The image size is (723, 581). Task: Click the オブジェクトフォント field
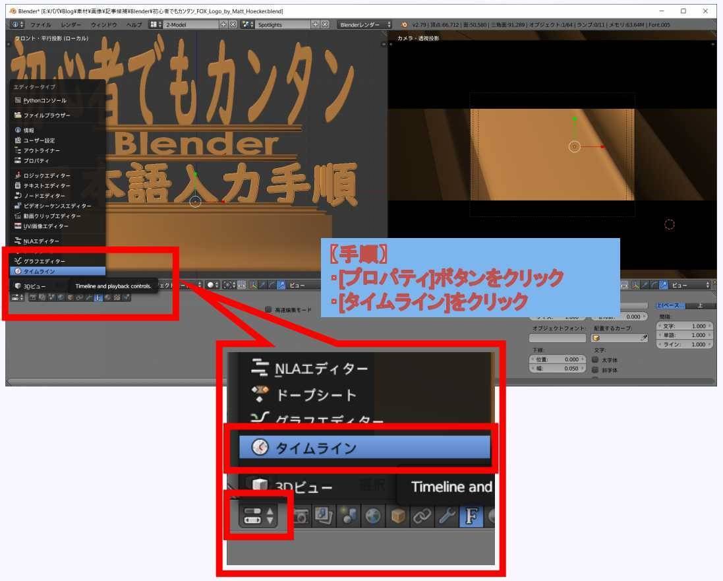point(558,338)
